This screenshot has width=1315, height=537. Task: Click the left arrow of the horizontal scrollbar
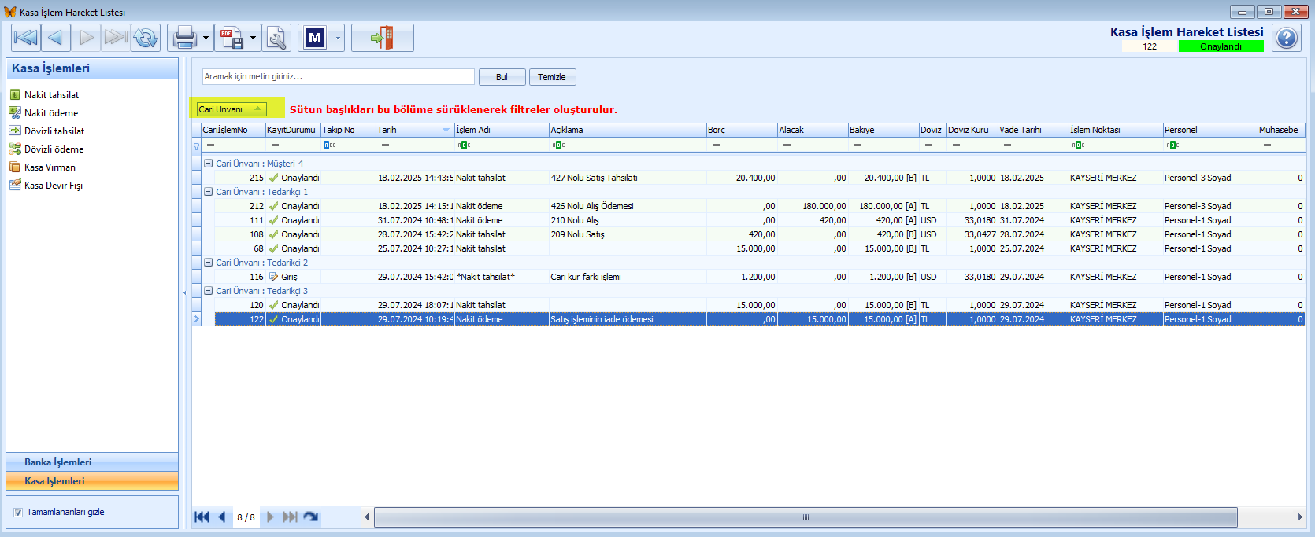(366, 517)
